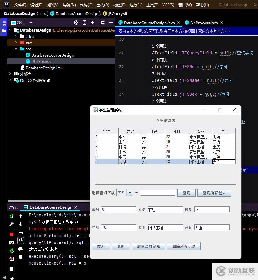Collapse all nodes in project panel
This screenshot has height=280, width=258.
tap(93, 23)
